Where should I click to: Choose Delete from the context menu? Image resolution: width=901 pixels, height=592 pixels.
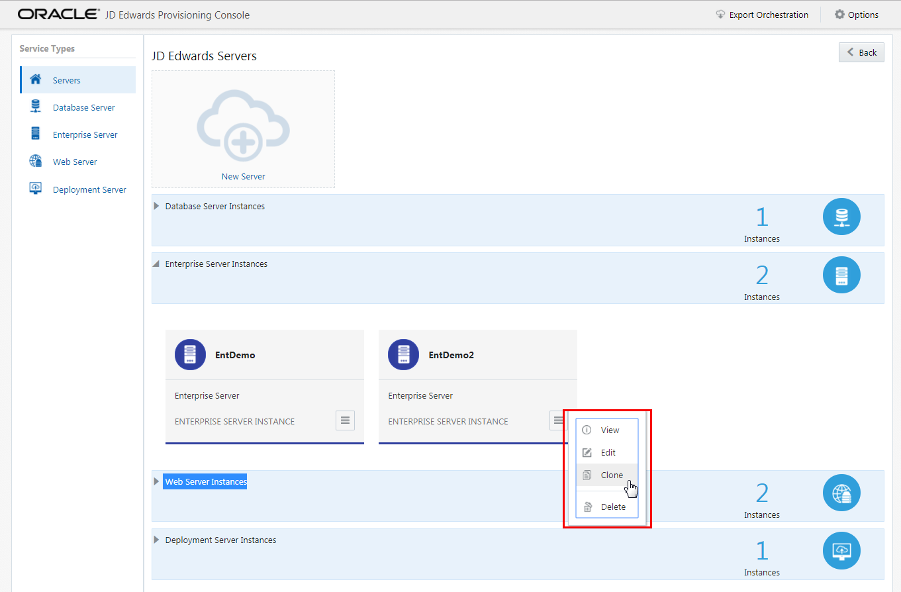(x=612, y=506)
